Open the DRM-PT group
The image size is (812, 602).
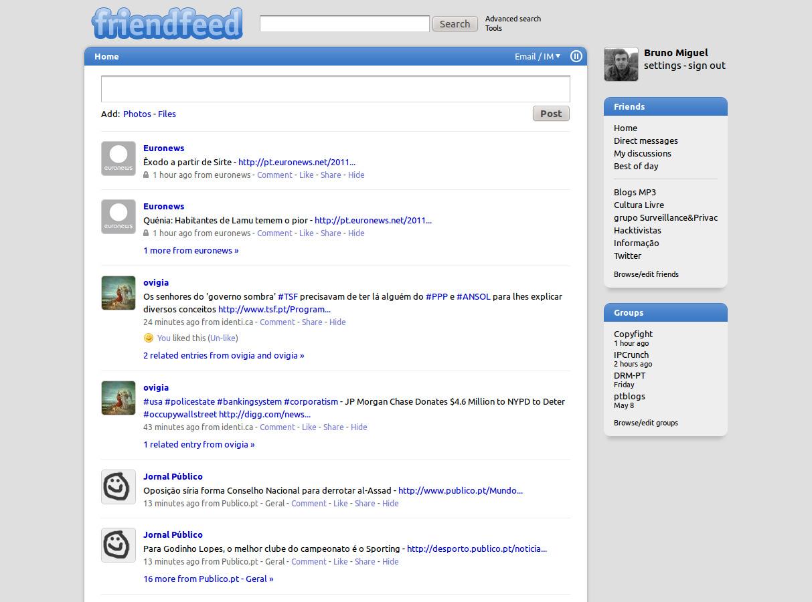tap(629, 375)
